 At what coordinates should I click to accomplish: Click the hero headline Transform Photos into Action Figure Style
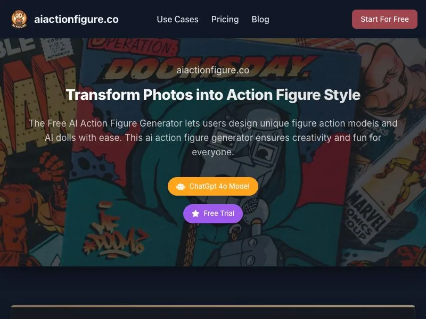(213, 95)
